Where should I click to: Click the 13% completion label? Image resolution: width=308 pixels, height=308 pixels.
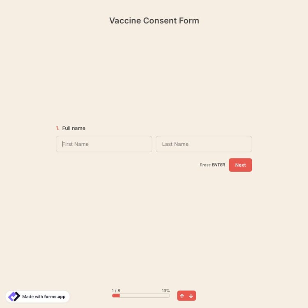[x=165, y=290]
